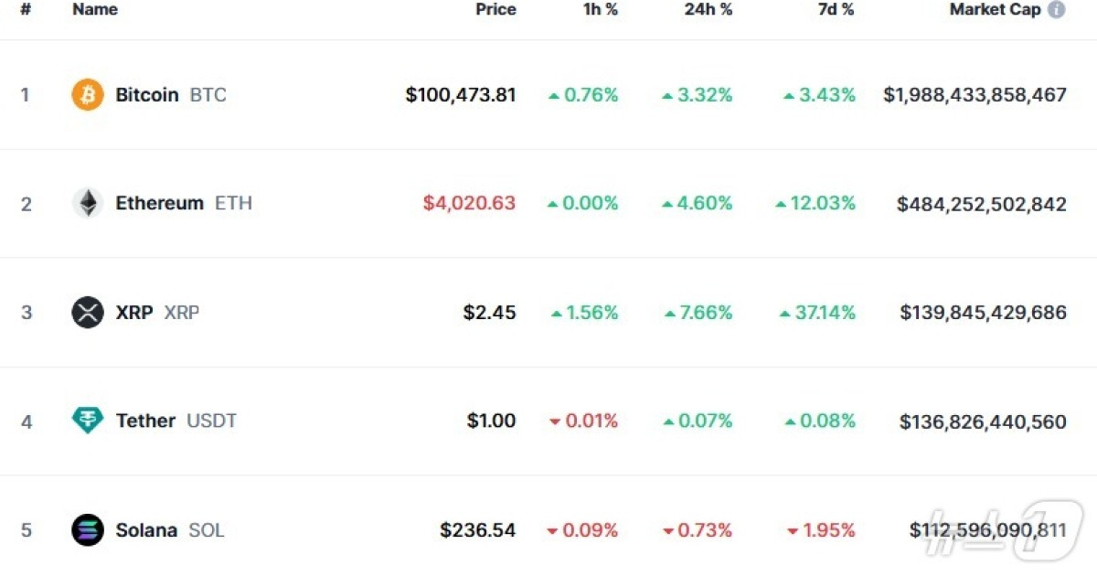1097x576 pixels.
Task: Sort the table by Price column
Action: click(495, 9)
